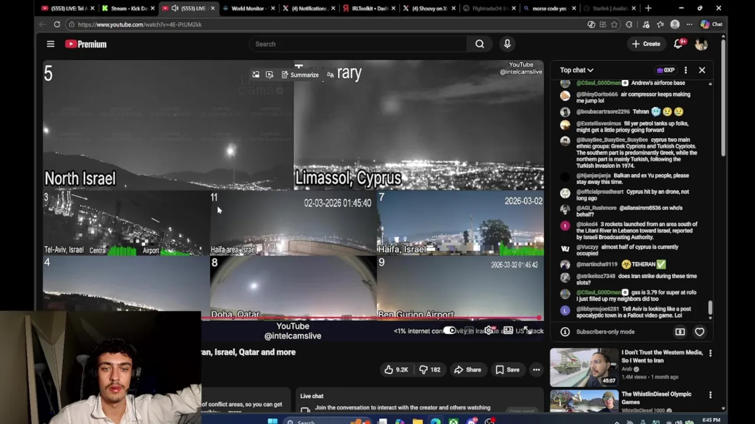Image resolution: width=755 pixels, height=424 pixels.
Task: Click the translate icon beside Summarize
Action: pos(330,75)
